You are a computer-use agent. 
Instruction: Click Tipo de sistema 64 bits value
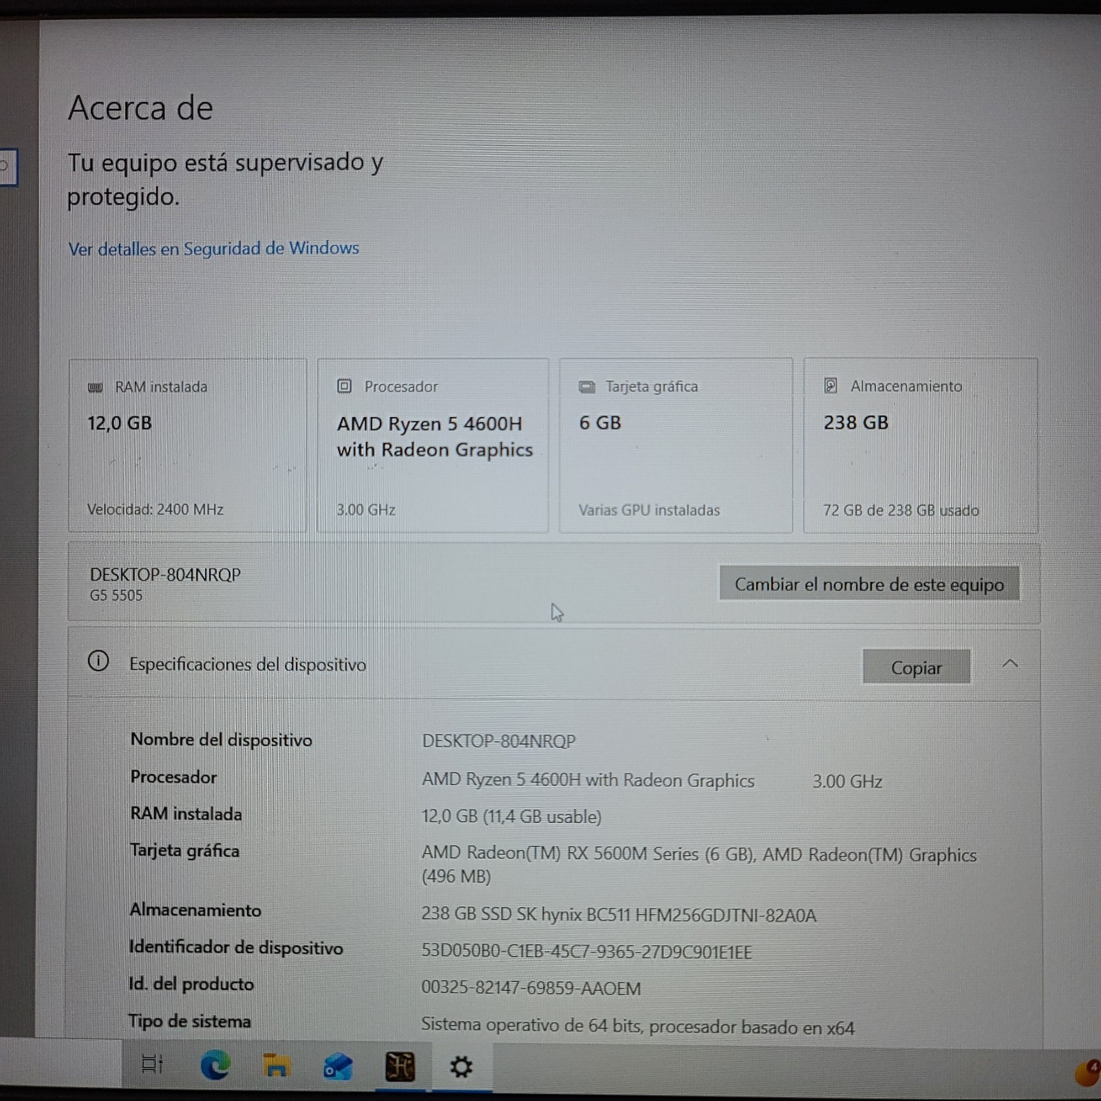[638, 1026]
